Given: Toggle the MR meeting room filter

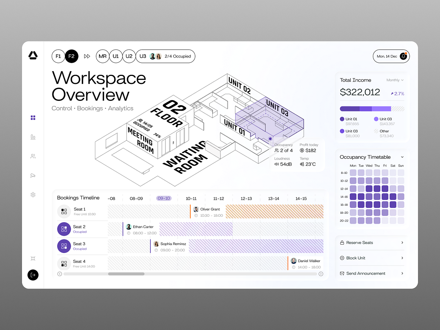Looking at the screenshot, I should pos(102,56).
